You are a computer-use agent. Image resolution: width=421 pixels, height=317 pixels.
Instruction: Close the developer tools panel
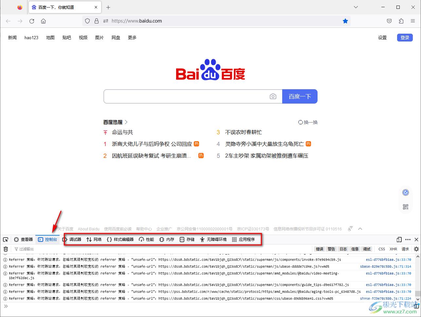tap(416, 240)
